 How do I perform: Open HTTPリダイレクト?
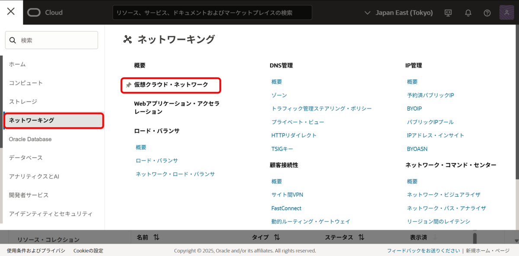(294, 135)
